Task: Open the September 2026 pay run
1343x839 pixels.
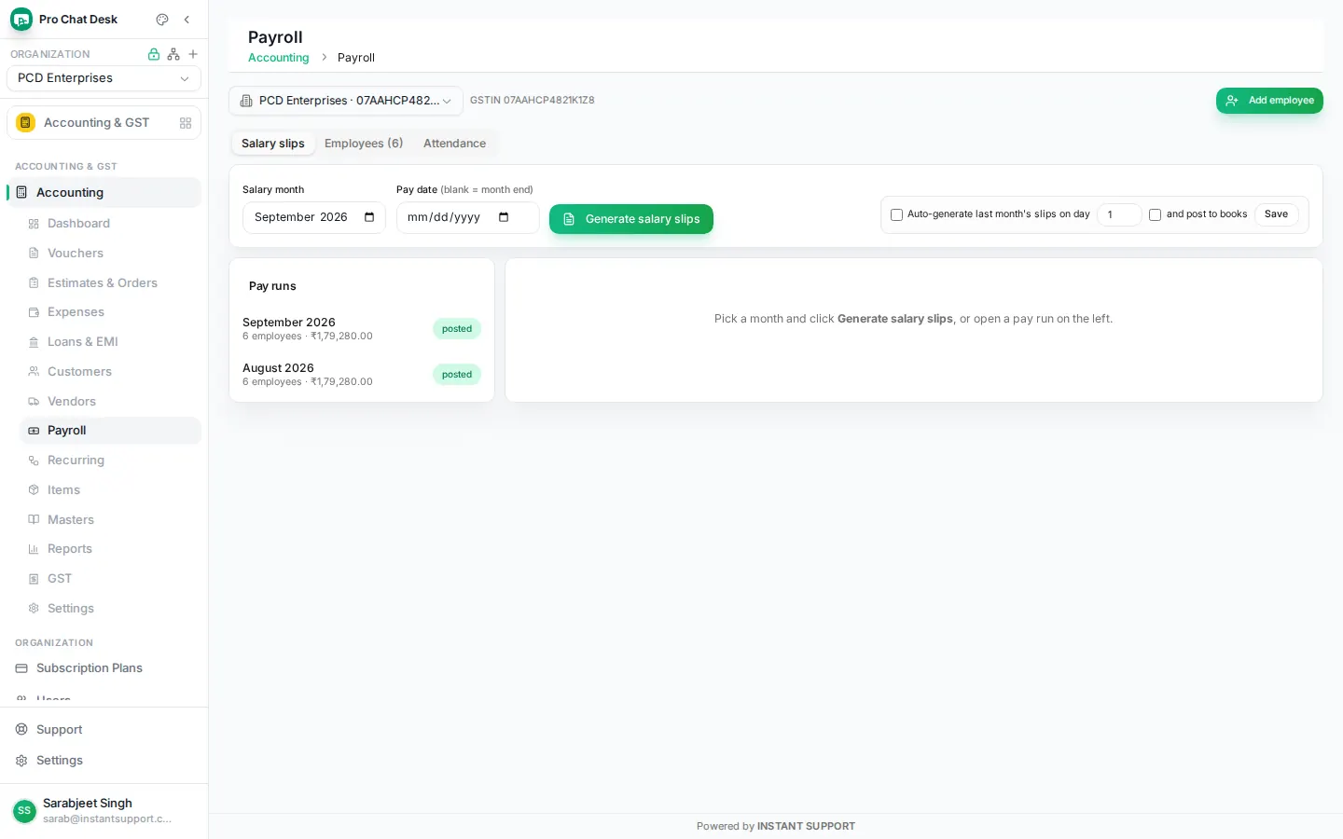Action: point(362,329)
